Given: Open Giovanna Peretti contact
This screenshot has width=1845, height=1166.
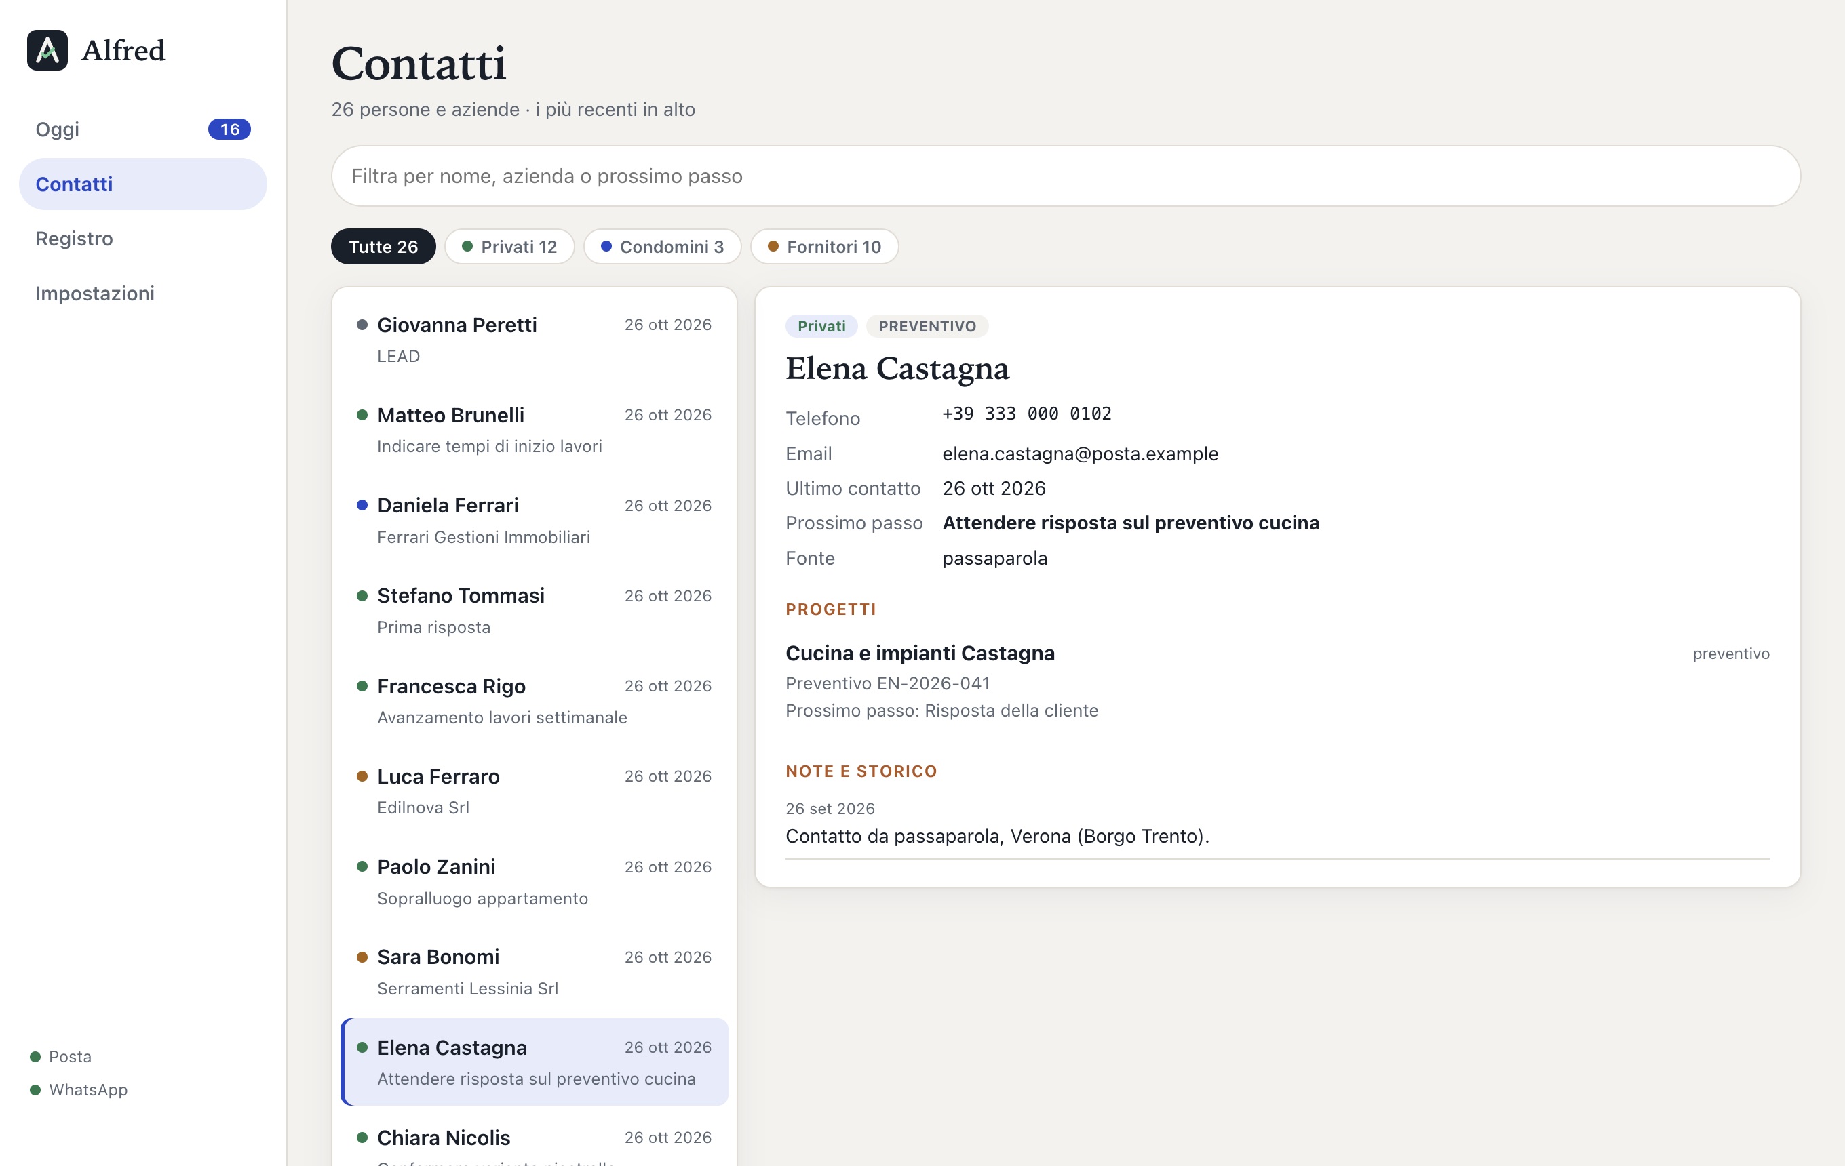Looking at the screenshot, I should click(534, 340).
